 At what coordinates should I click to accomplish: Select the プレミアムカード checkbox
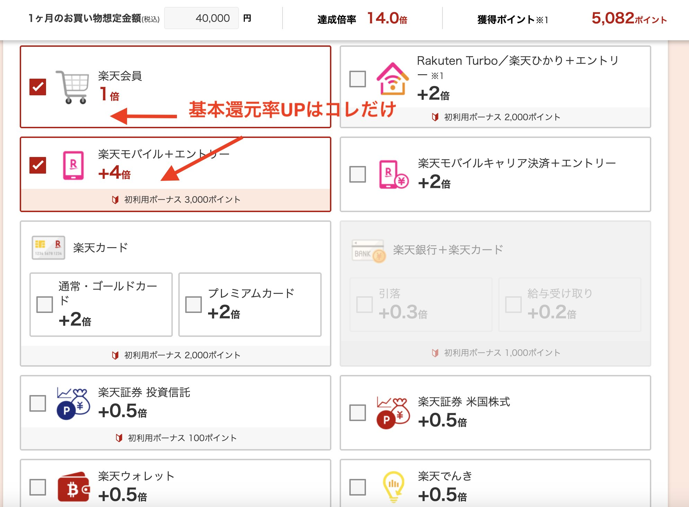194,305
